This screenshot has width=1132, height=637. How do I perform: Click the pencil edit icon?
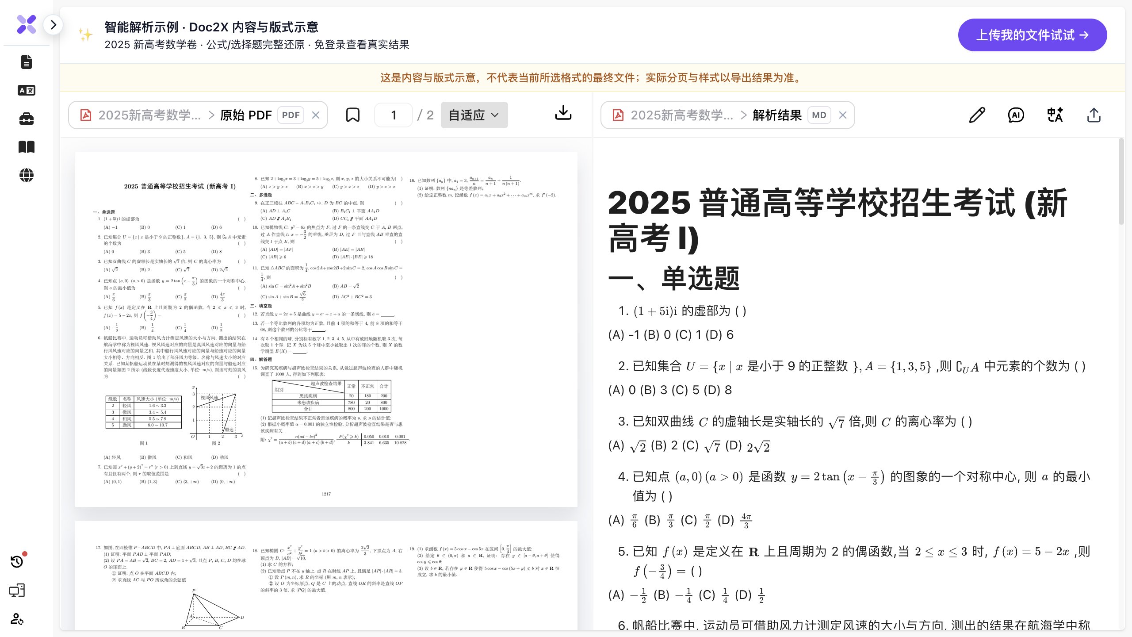point(977,115)
